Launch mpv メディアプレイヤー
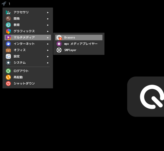 click(x=79, y=44)
